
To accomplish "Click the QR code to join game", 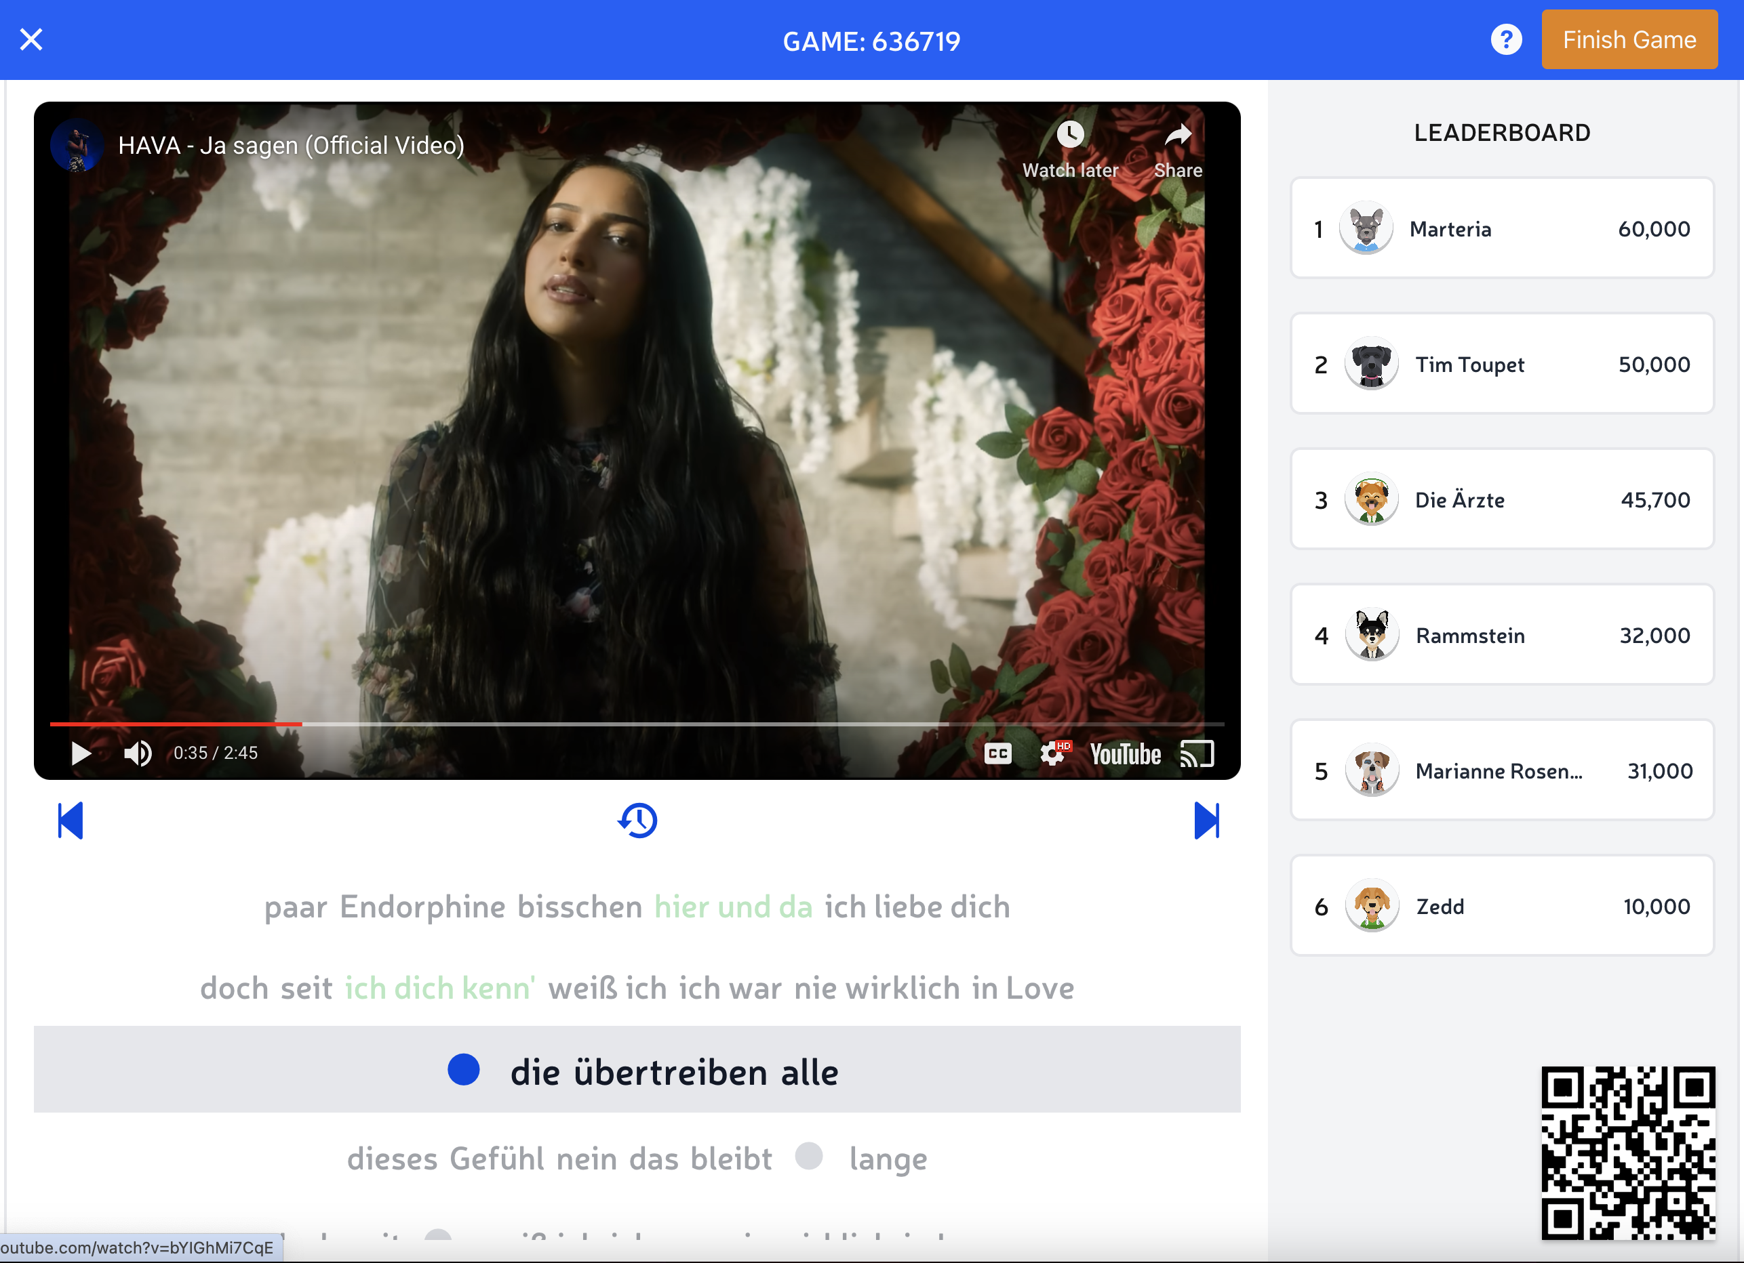I will (x=1628, y=1153).
